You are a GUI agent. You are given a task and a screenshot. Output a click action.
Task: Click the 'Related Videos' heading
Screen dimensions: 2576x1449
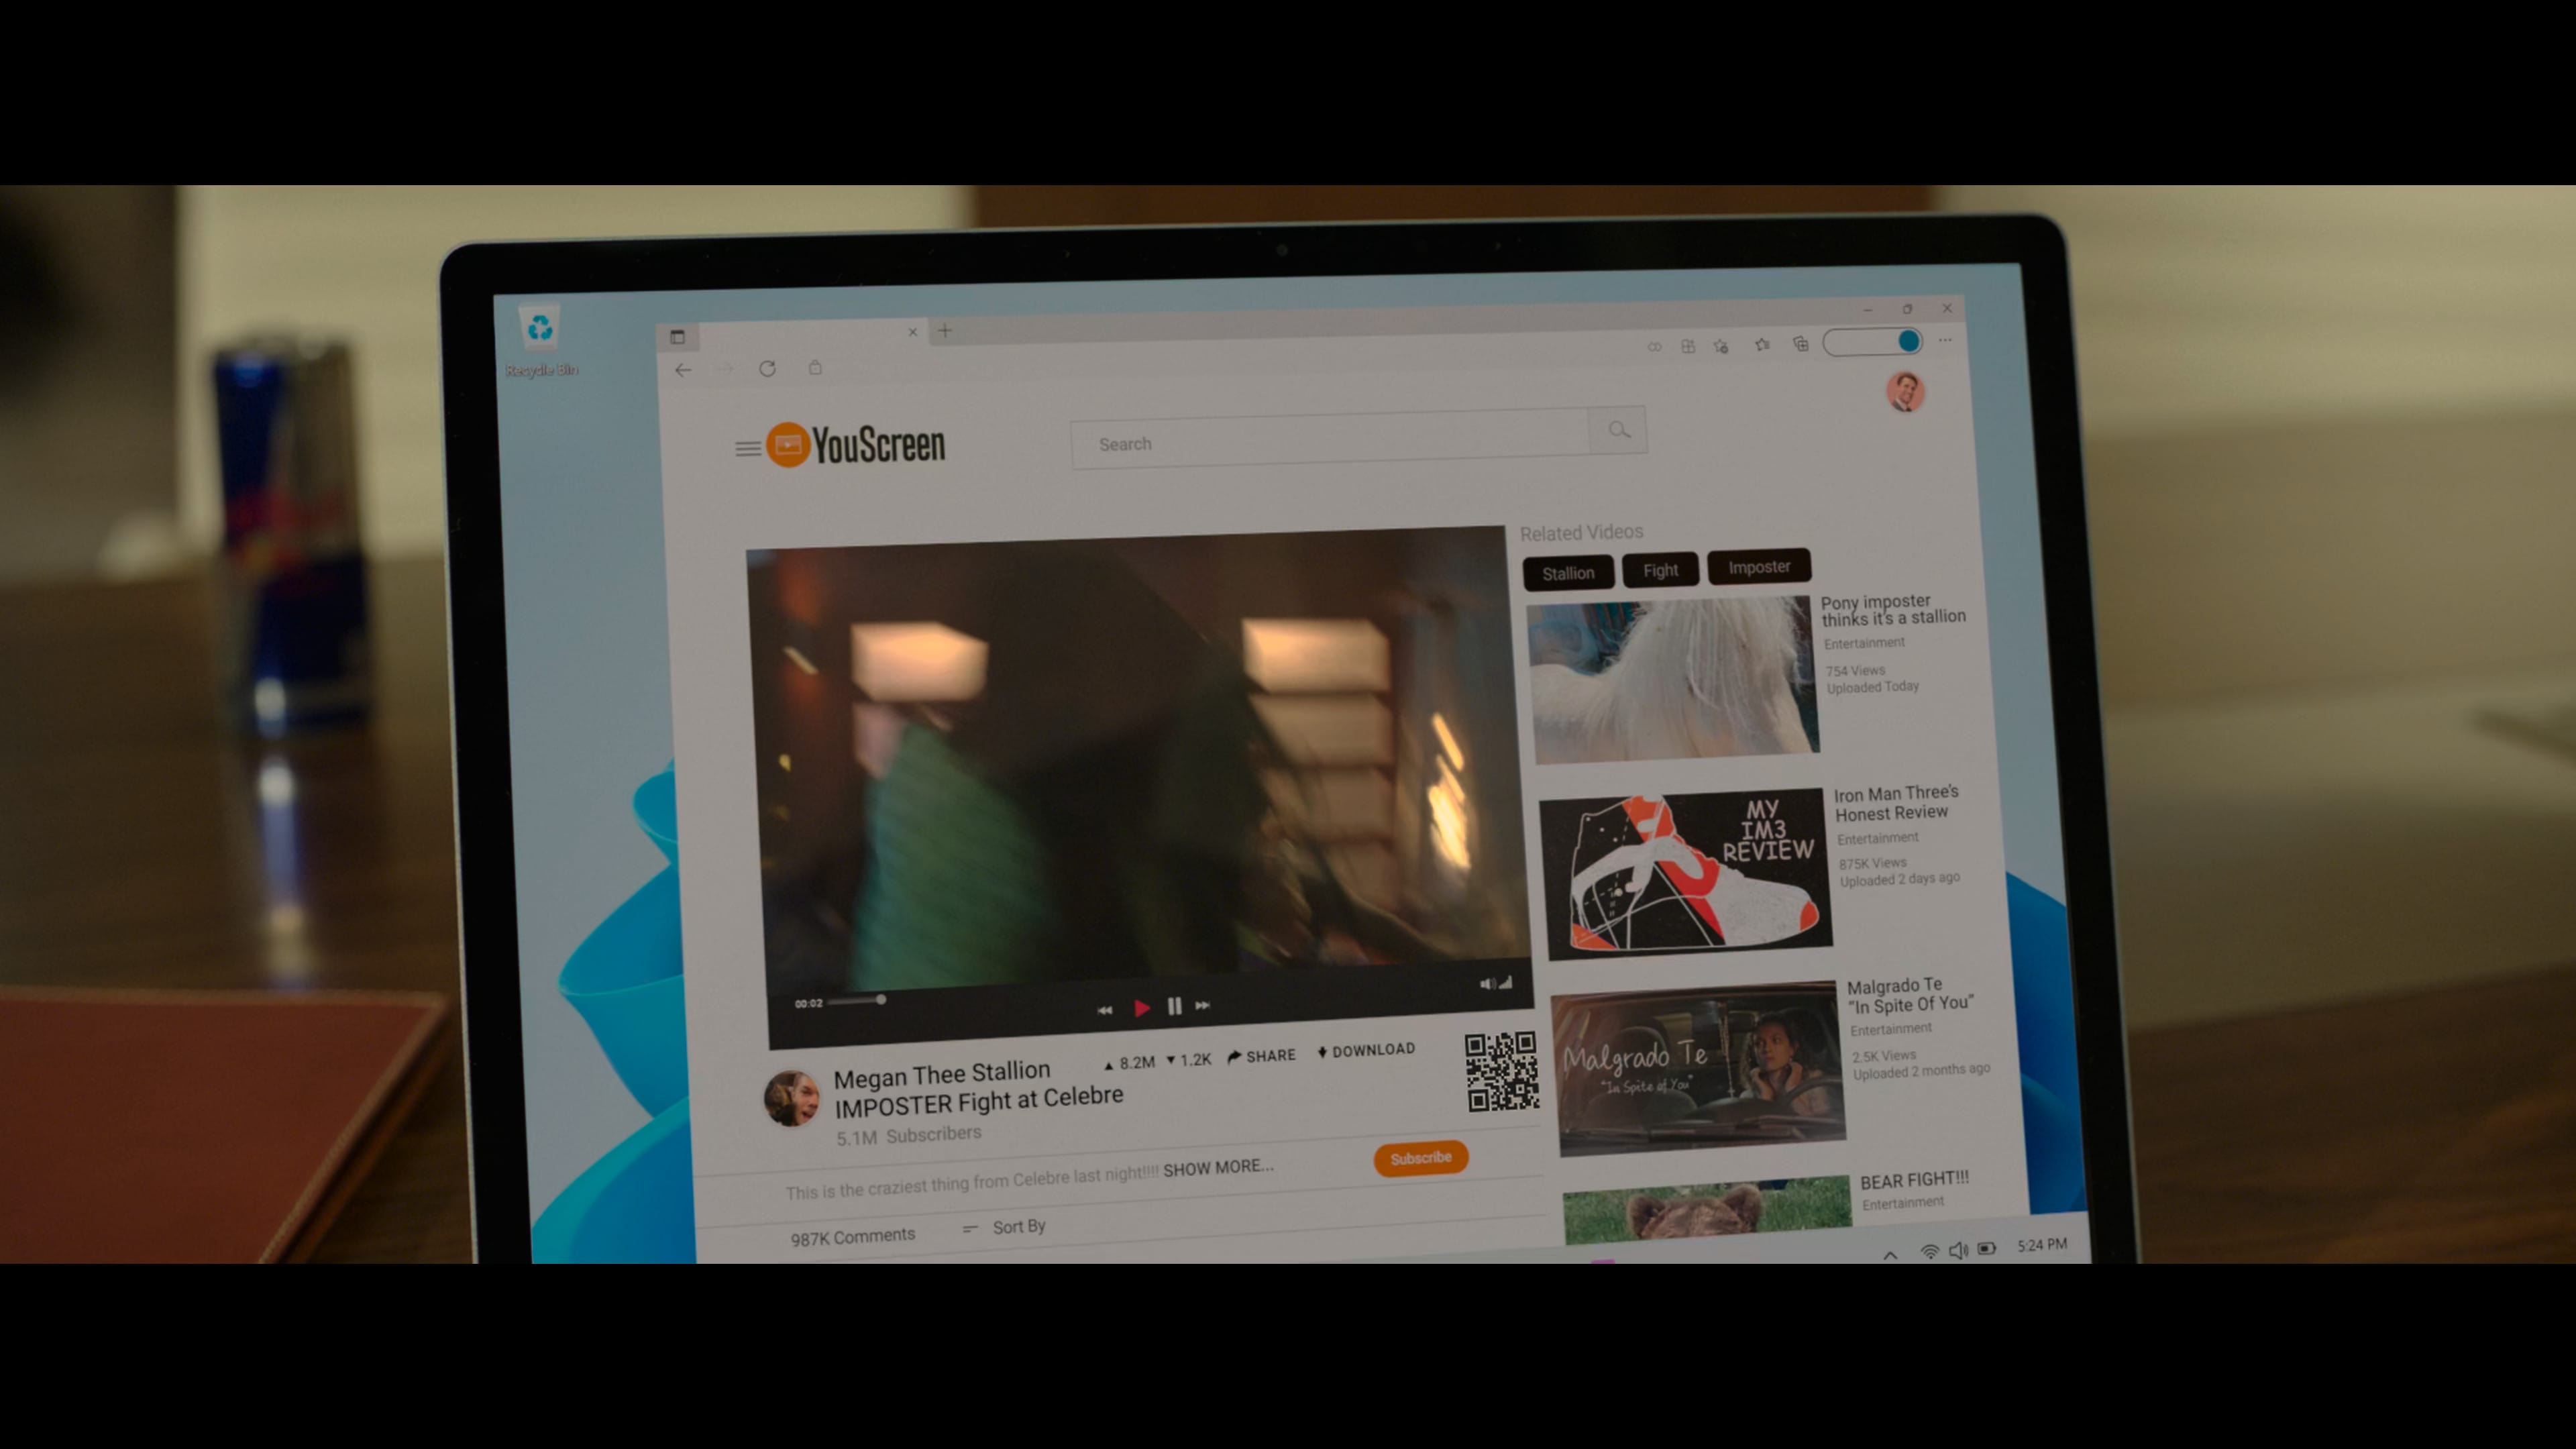pos(1582,533)
